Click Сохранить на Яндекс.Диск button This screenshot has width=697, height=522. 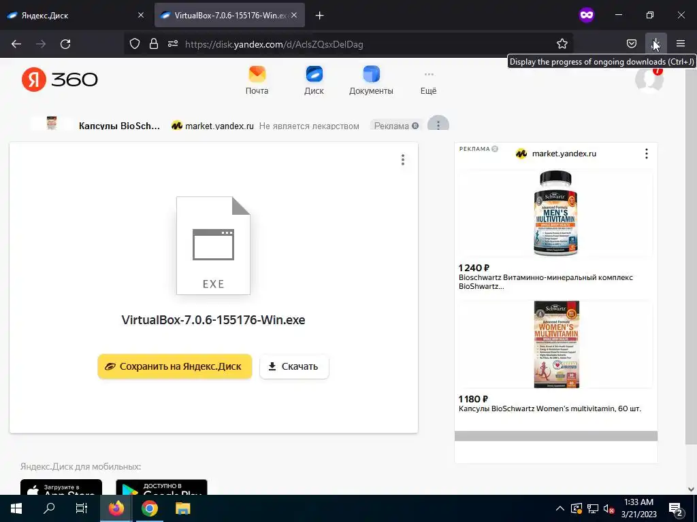click(x=175, y=366)
